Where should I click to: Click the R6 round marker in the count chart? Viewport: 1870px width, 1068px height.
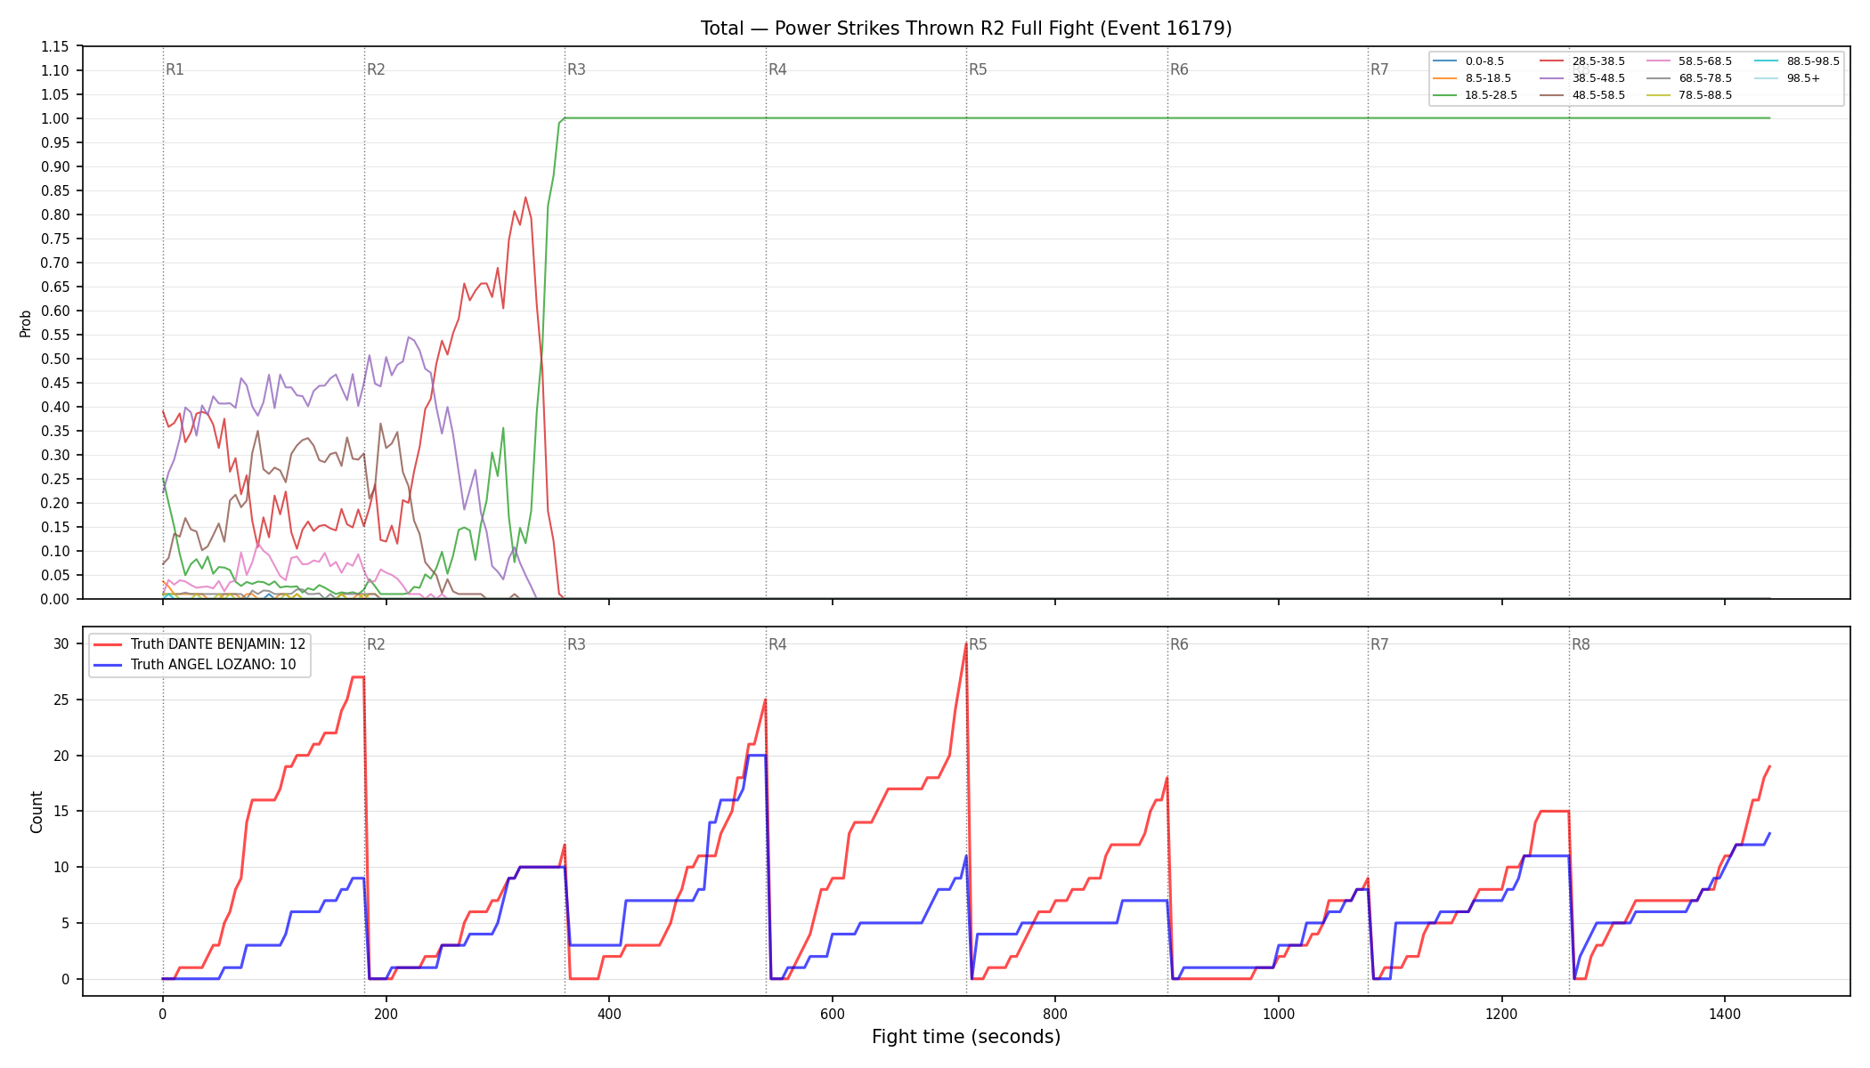pyautogui.click(x=1179, y=644)
